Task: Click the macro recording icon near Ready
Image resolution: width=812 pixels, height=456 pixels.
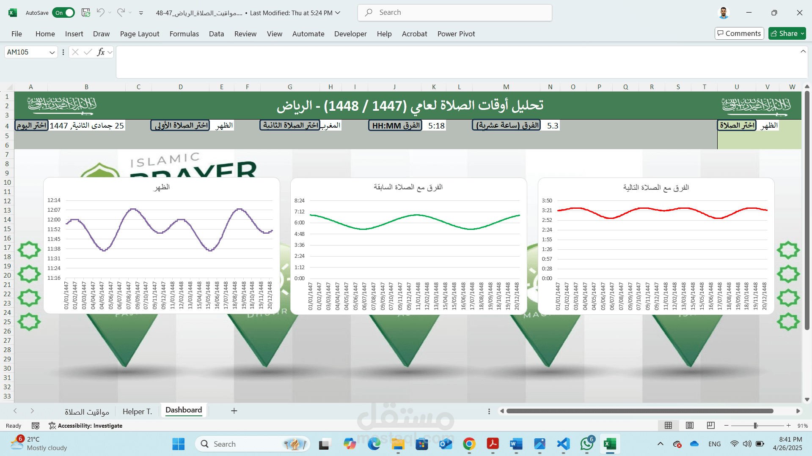Action: click(x=36, y=426)
